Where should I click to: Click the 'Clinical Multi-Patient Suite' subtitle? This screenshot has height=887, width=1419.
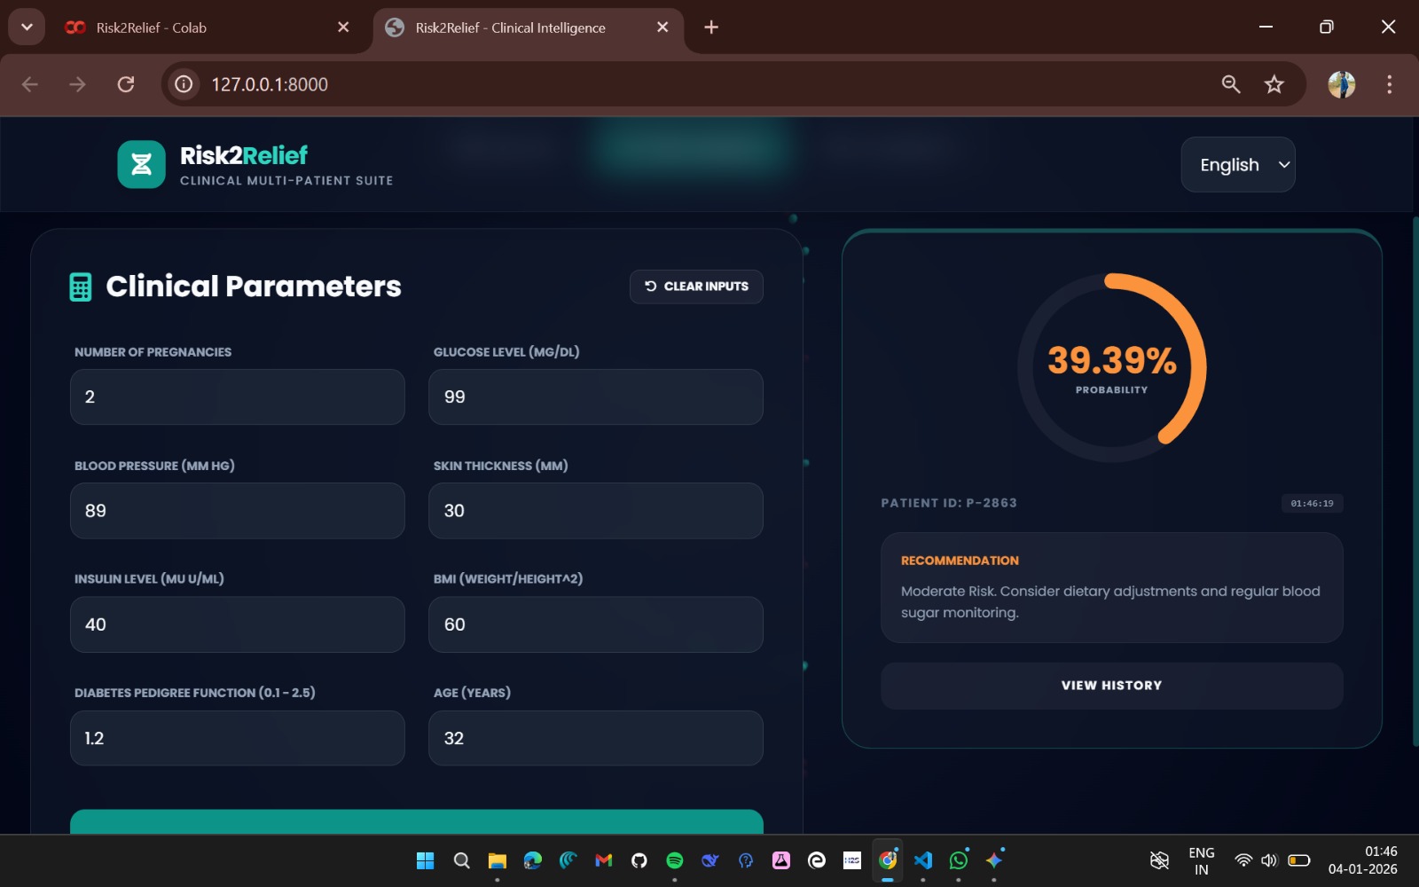coord(286,181)
